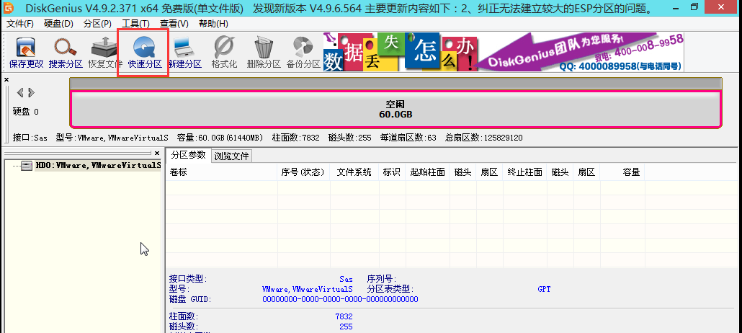Click total sectors text 总扇区数:125829120
Image resolution: width=742 pixels, height=333 pixels.
(x=483, y=138)
